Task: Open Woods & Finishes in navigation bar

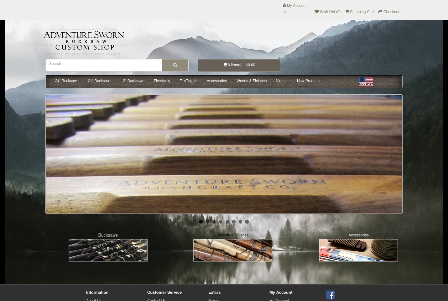Action: point(252,81)
